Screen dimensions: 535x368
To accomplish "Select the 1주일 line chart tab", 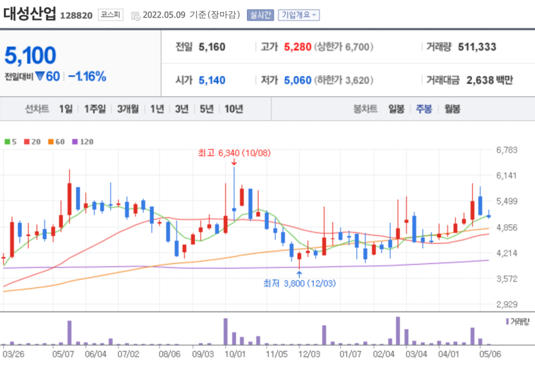I will (95, 109).
